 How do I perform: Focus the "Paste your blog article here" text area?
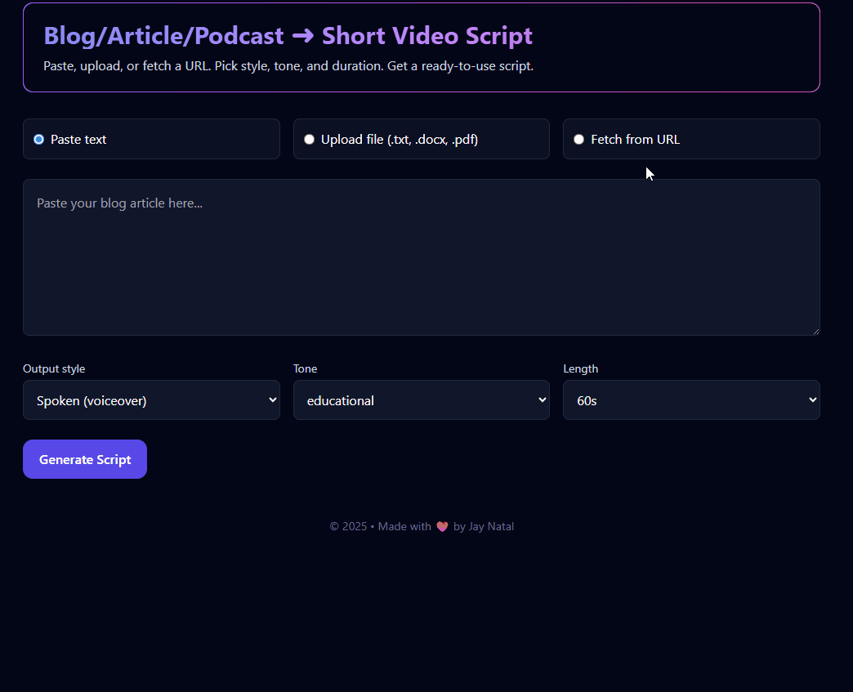tap(421, 257)
